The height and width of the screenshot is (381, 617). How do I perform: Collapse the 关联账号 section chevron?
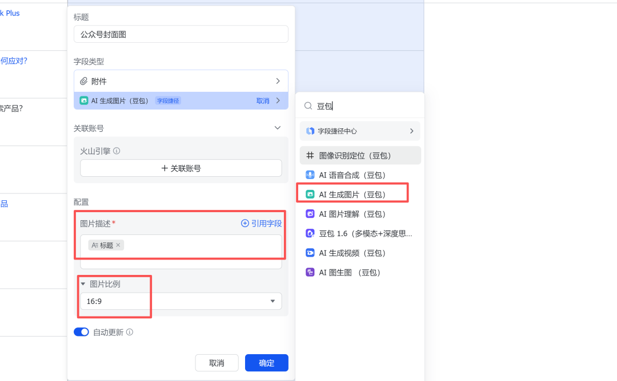278,128
